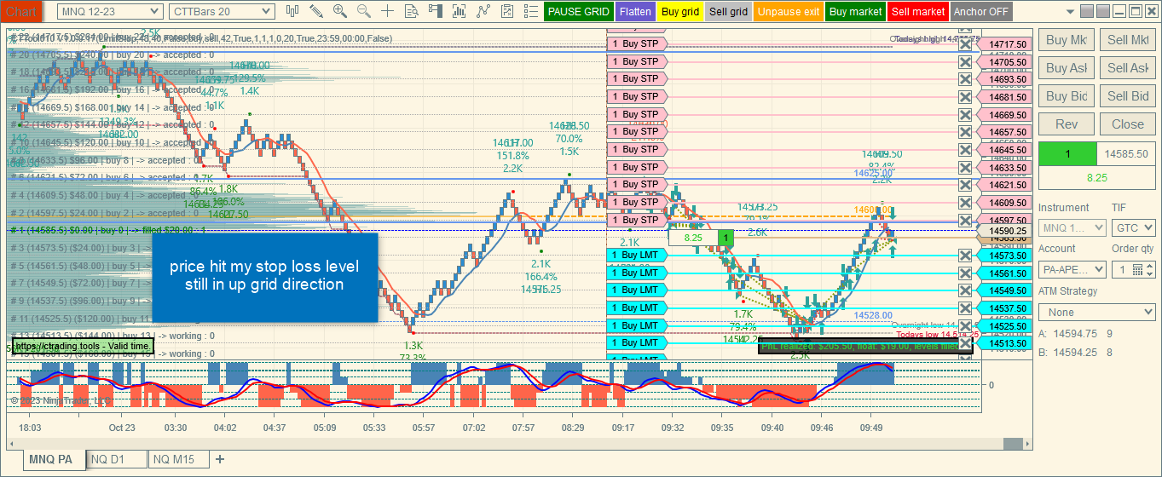Image resolution: width=1162 pixels, height=477 pixels.
Task: Click the Flatten button
Action: click(635, 12)
